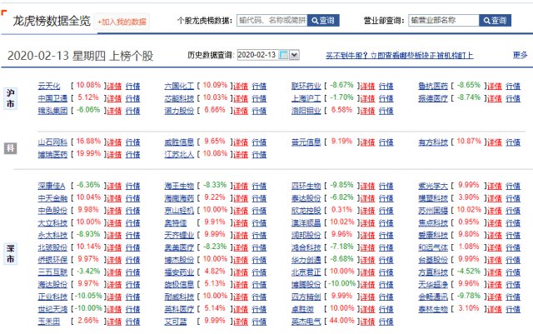Open 行情 for 江苏北人
533x334 pixels.
[x=259, y=154]
